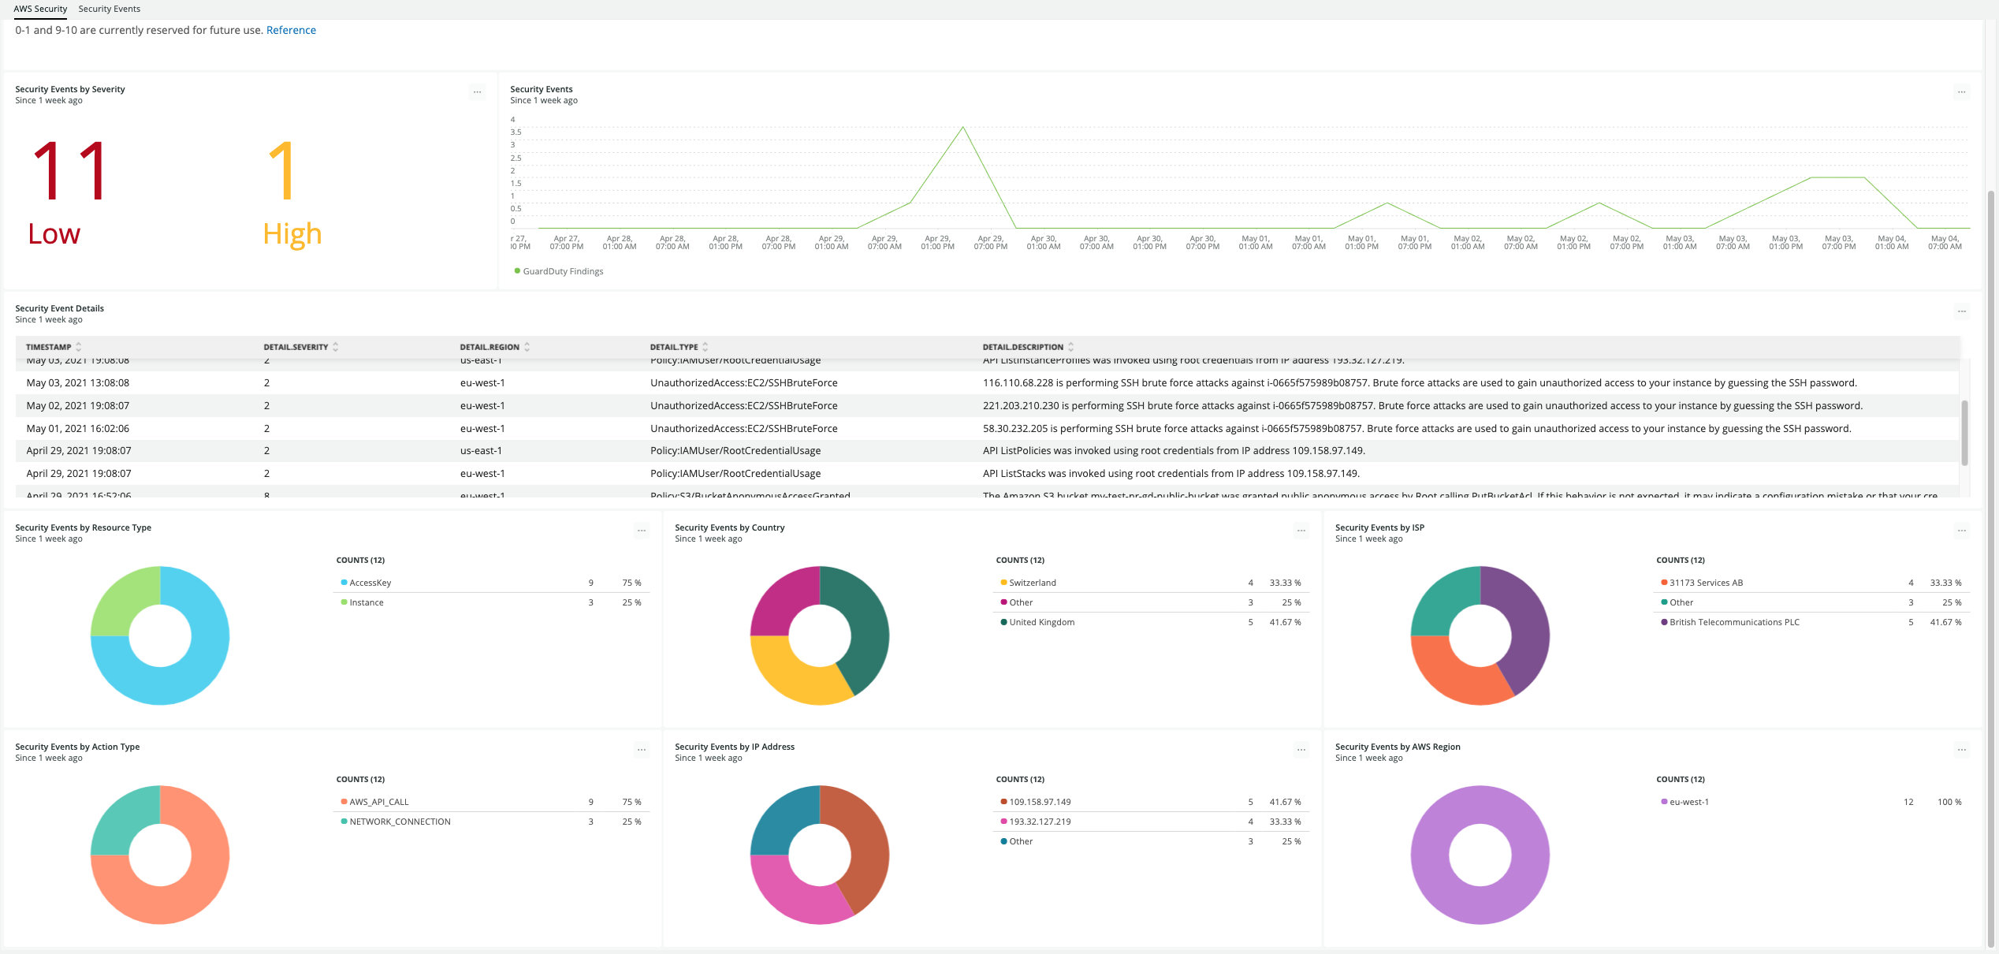The image size is (1999, 954).
Task: Open options menu for Security Events by IP Address
Action: point(1301,750)
